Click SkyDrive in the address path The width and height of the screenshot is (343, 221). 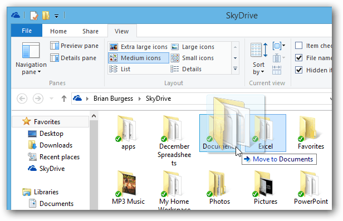158,99
